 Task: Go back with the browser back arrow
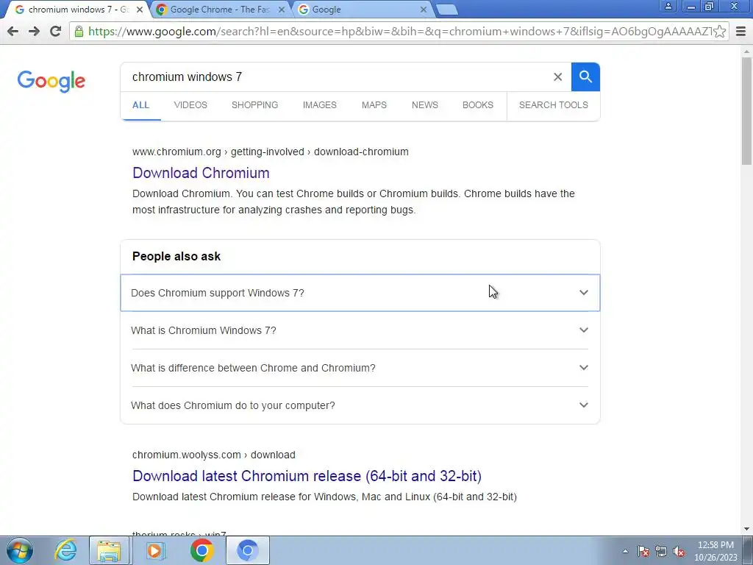pyautogui.click(x=13, y=31)
